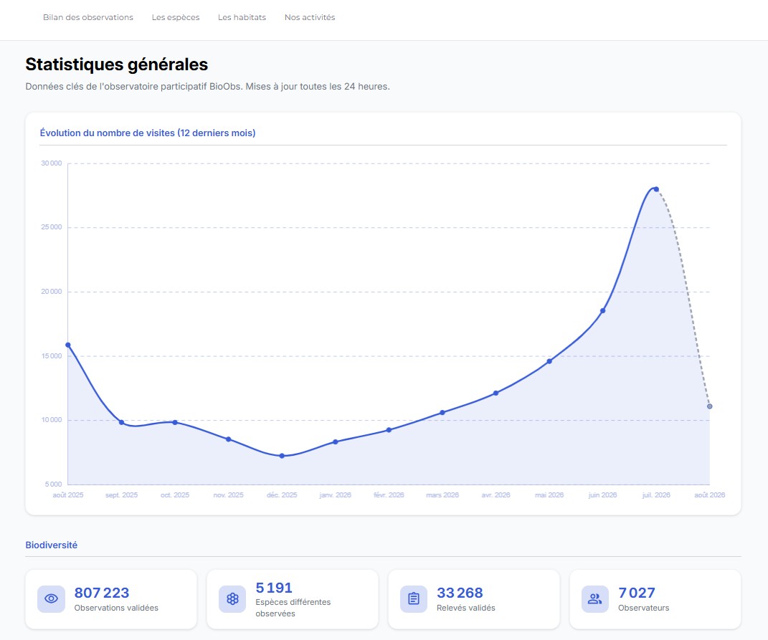This screenshot has width=768, height=640.
Task: Click the déc. 2025 lowest data point
Action: point(282,456)
